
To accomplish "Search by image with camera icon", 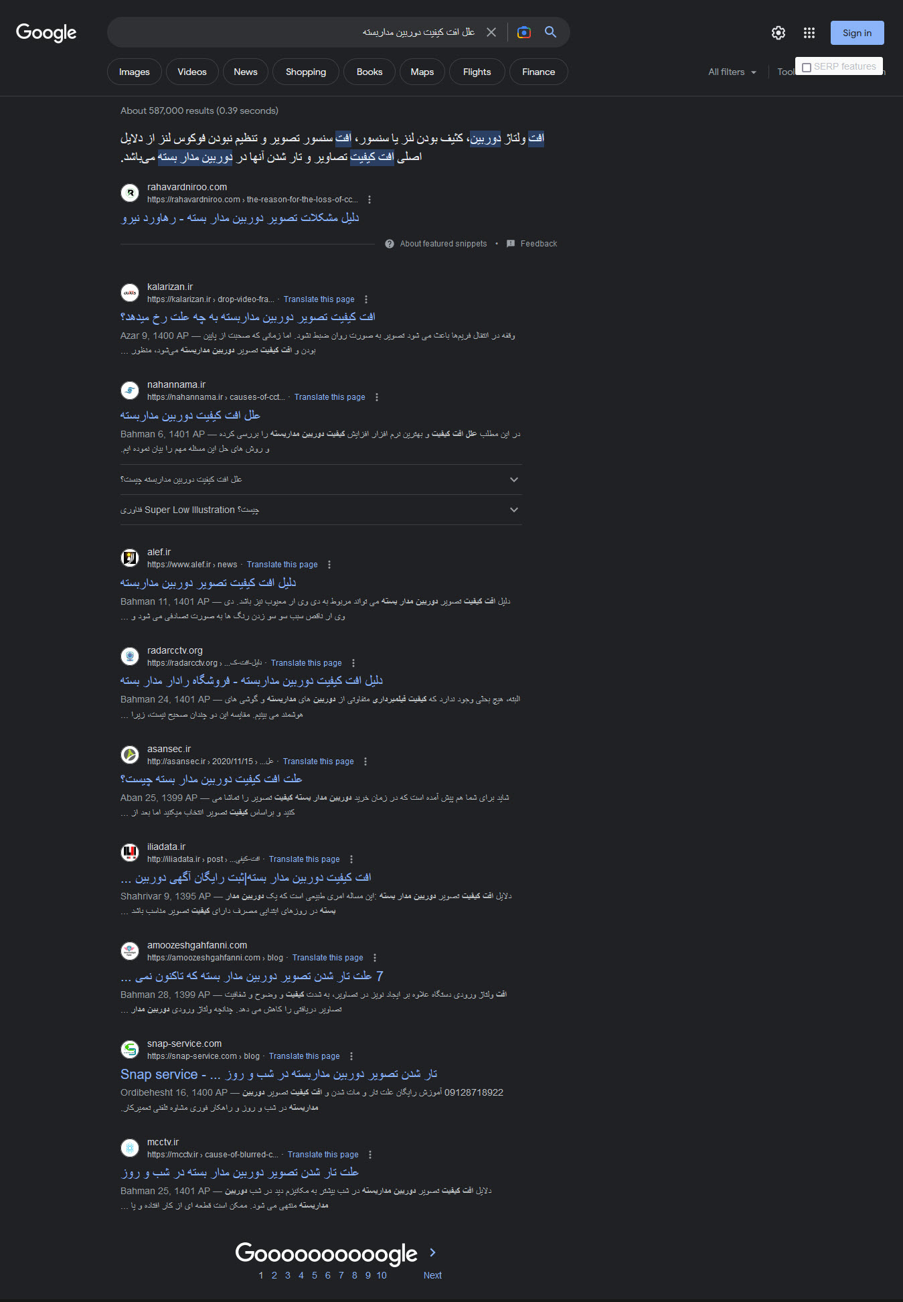I will pos(524,32).
